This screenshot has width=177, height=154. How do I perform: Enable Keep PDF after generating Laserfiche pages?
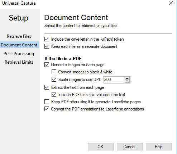(47, 102)
